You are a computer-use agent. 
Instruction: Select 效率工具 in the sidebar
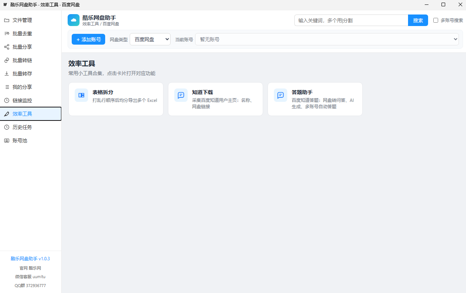(x=30, y=114)
